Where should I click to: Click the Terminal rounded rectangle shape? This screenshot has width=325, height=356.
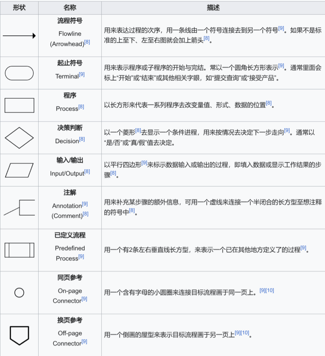pos(19,73)
